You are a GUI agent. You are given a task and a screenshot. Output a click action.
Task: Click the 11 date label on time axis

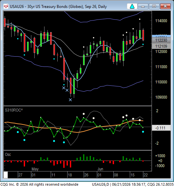(x=53, y=175)
